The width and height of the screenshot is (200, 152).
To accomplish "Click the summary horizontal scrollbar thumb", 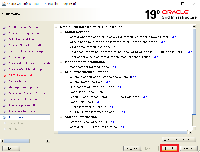I will (x=122, y=132).
